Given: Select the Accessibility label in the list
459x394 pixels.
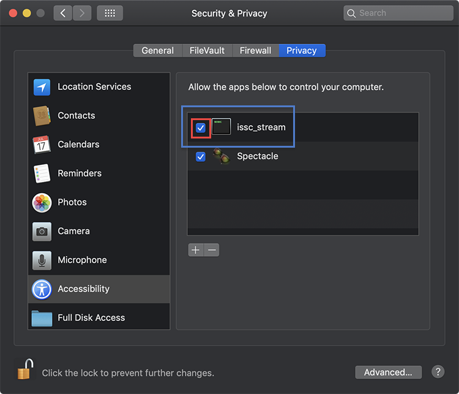Looking at the screenshot, I should [83, 289].
